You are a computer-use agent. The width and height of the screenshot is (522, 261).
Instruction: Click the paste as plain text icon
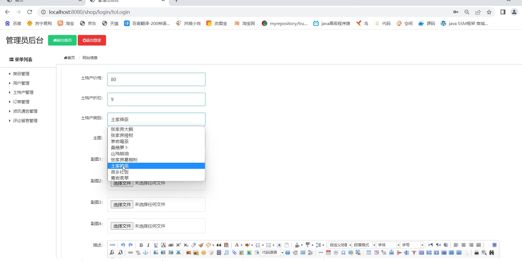226,245
